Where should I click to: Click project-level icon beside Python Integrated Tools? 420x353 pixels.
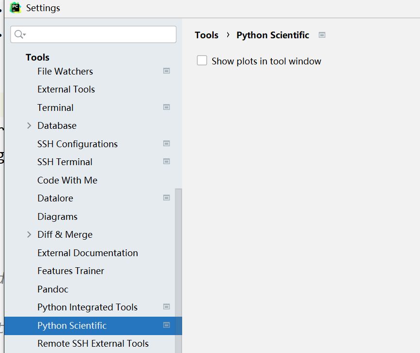coord(166,307)
